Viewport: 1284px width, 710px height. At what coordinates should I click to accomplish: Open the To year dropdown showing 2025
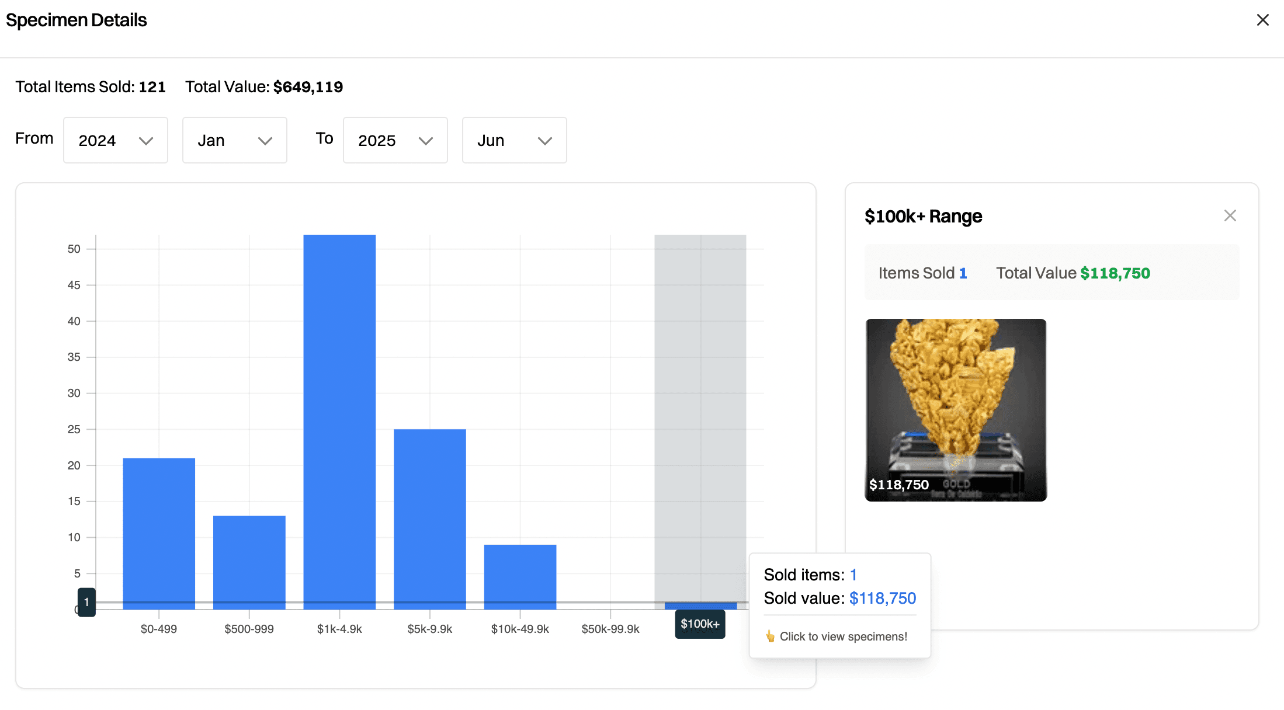[395, 140]
